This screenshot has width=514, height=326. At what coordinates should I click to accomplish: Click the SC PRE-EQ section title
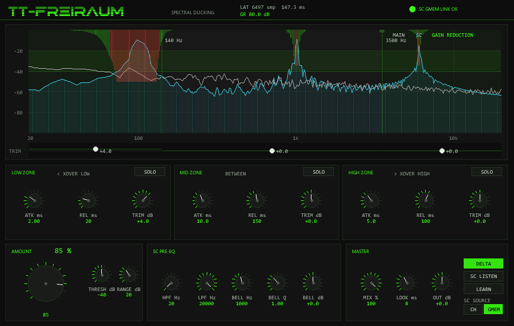pyautogui.click(x=164, y=251)
